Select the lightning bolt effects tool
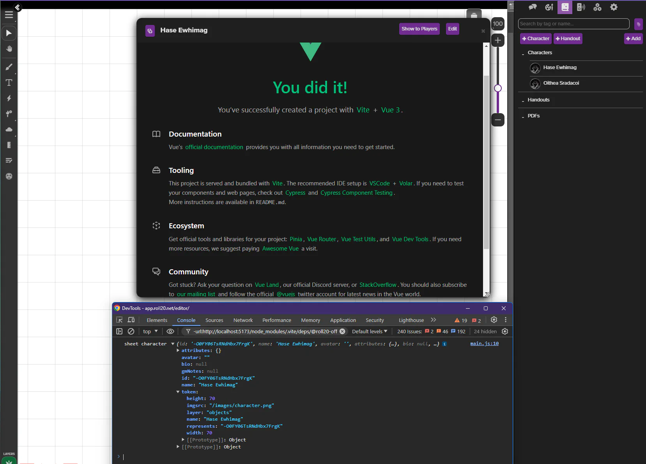This screenshot has height=464, width=646. point(9,98)
